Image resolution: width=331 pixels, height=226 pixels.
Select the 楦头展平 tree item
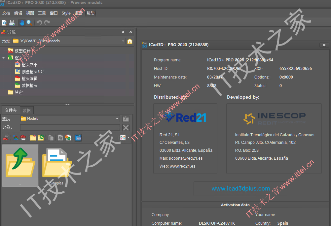(x=26, y=65)
